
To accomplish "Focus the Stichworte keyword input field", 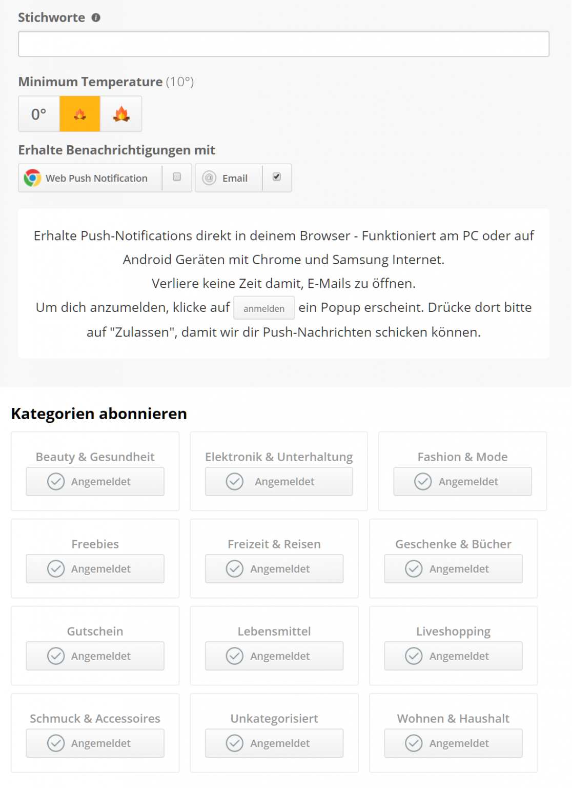I will click(283, 44).
